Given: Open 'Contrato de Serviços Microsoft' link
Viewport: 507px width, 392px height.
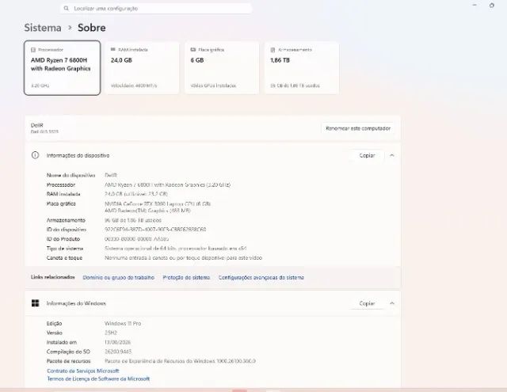Looking at the screenshot, I should point(83,371).
